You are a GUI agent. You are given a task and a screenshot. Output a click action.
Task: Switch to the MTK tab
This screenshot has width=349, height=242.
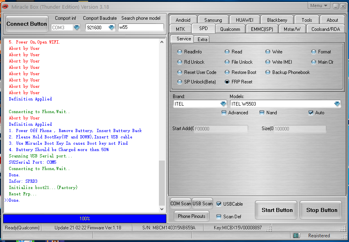tap(180, 29)
